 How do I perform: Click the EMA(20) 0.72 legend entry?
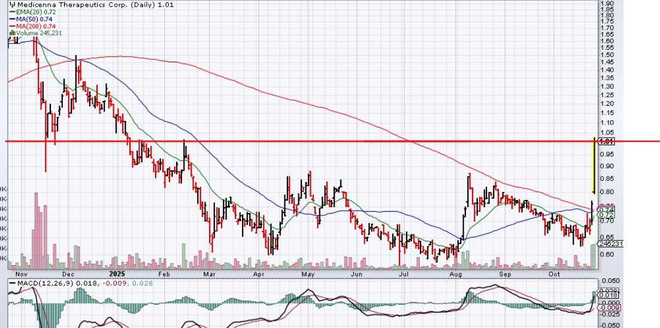coord(32,12)
